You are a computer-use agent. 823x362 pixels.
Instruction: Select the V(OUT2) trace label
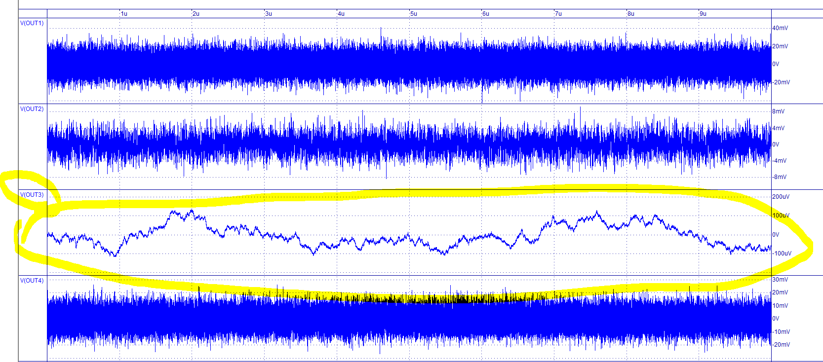pyautogui.click(x=32, y=109)
